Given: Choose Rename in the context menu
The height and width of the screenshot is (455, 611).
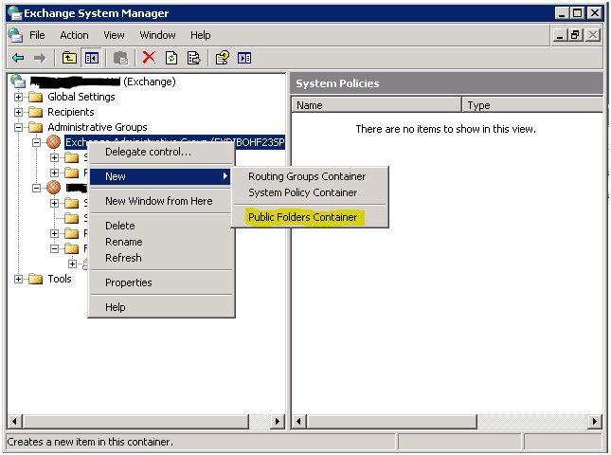Looking at the screenshot, I should point(161,242).
